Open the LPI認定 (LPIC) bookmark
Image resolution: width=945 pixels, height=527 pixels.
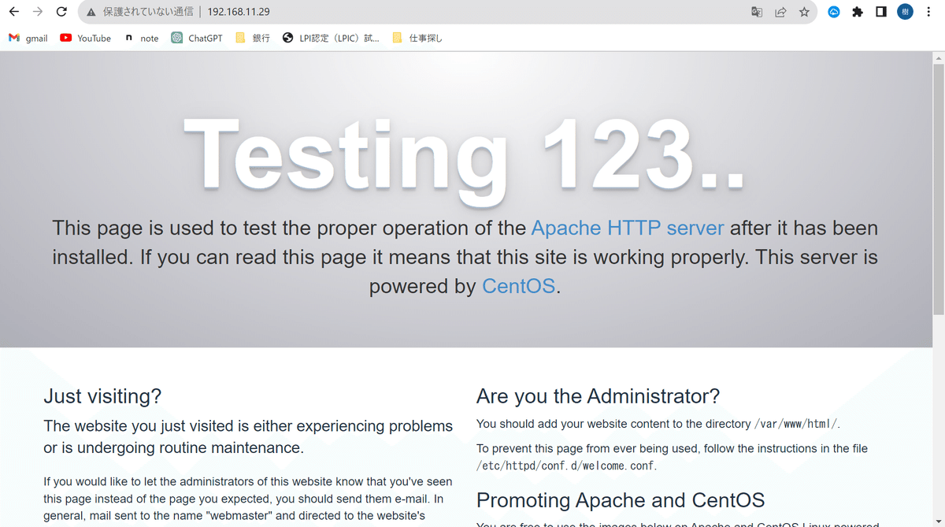point(331,38)
